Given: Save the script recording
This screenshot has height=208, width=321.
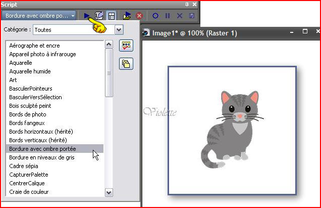Looking at the screenshot, I should pos(192,16).
